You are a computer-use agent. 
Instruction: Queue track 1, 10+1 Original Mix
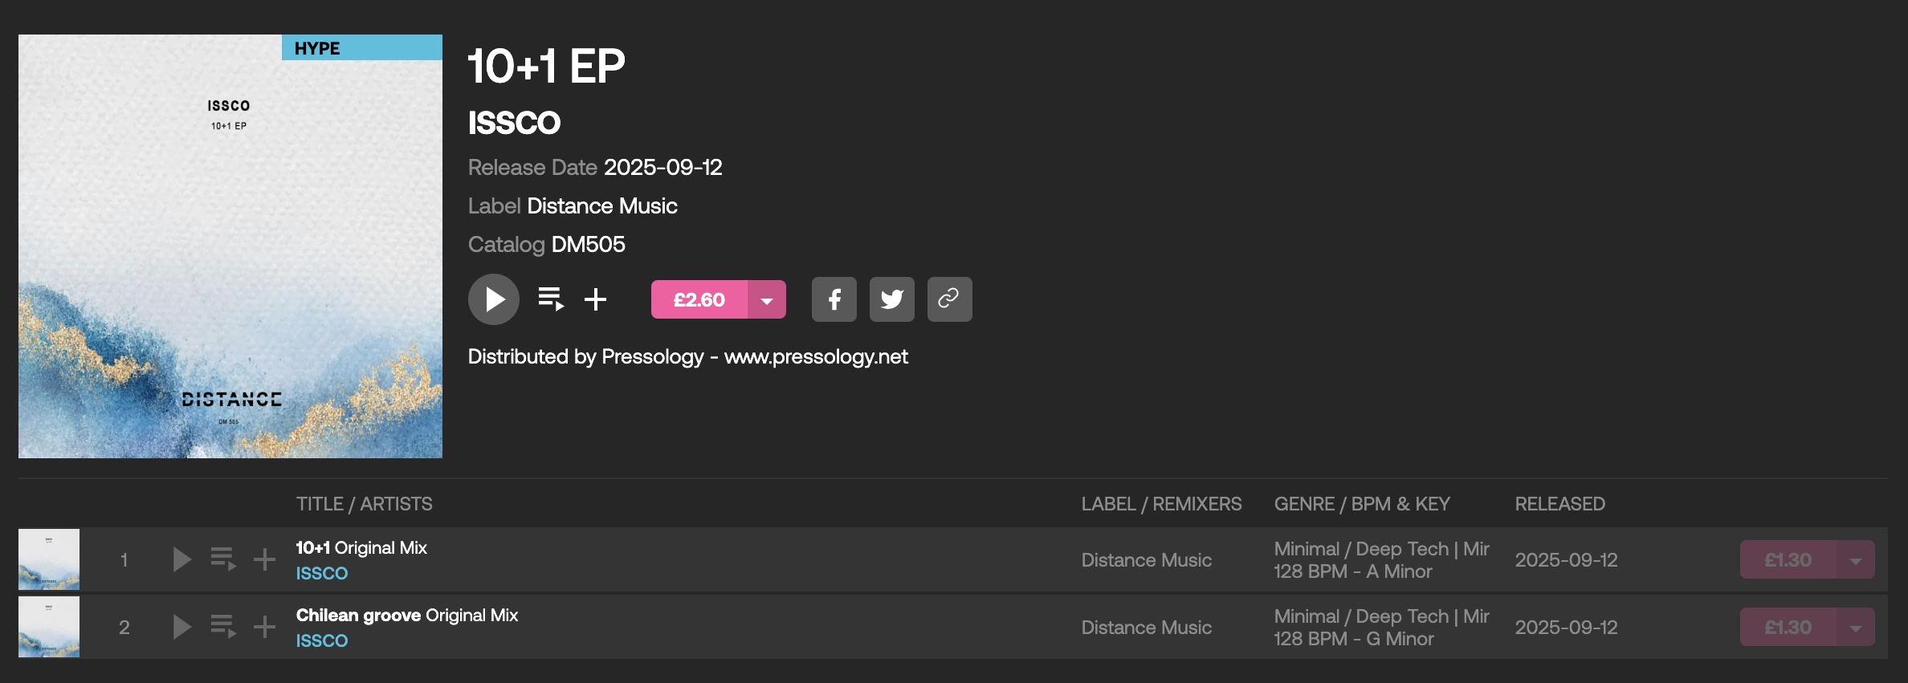[x=222, y=559]
